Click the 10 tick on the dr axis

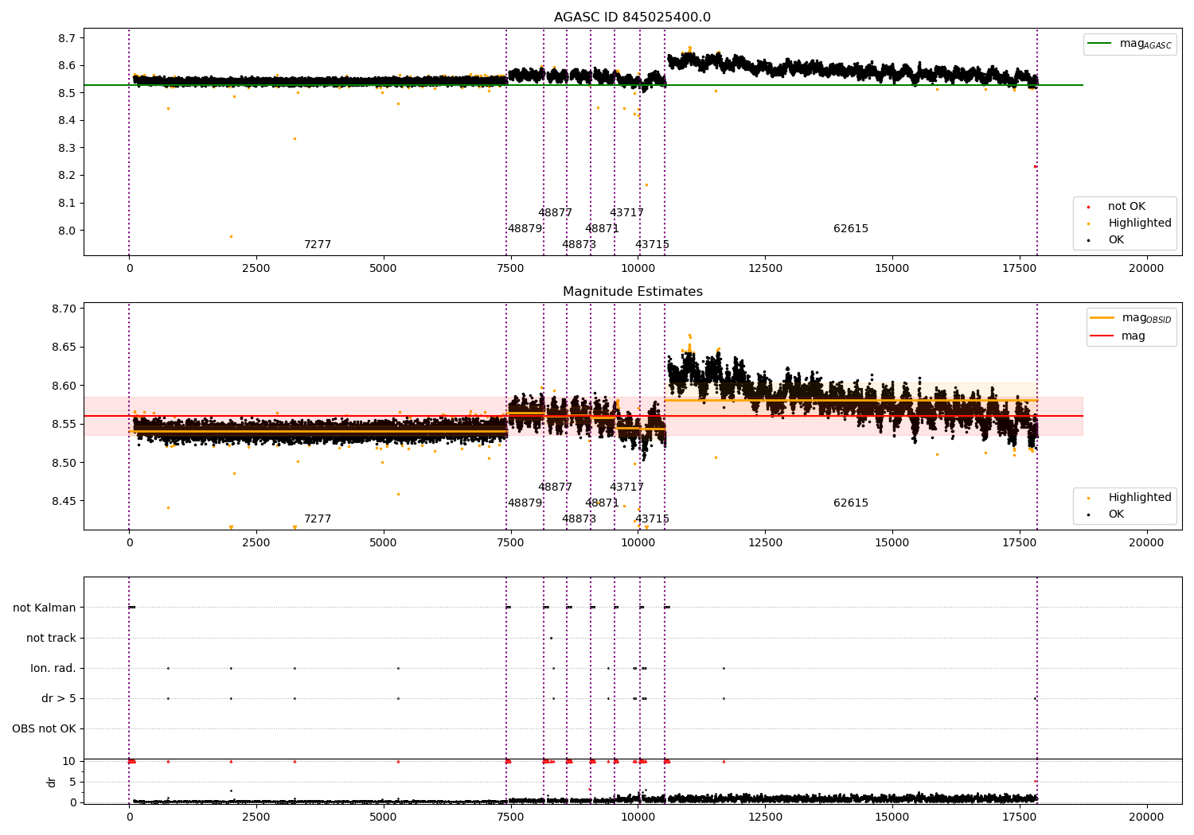tap(69, 762)
